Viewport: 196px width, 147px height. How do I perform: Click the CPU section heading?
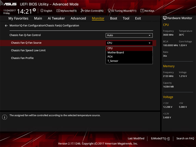point(166,25)
